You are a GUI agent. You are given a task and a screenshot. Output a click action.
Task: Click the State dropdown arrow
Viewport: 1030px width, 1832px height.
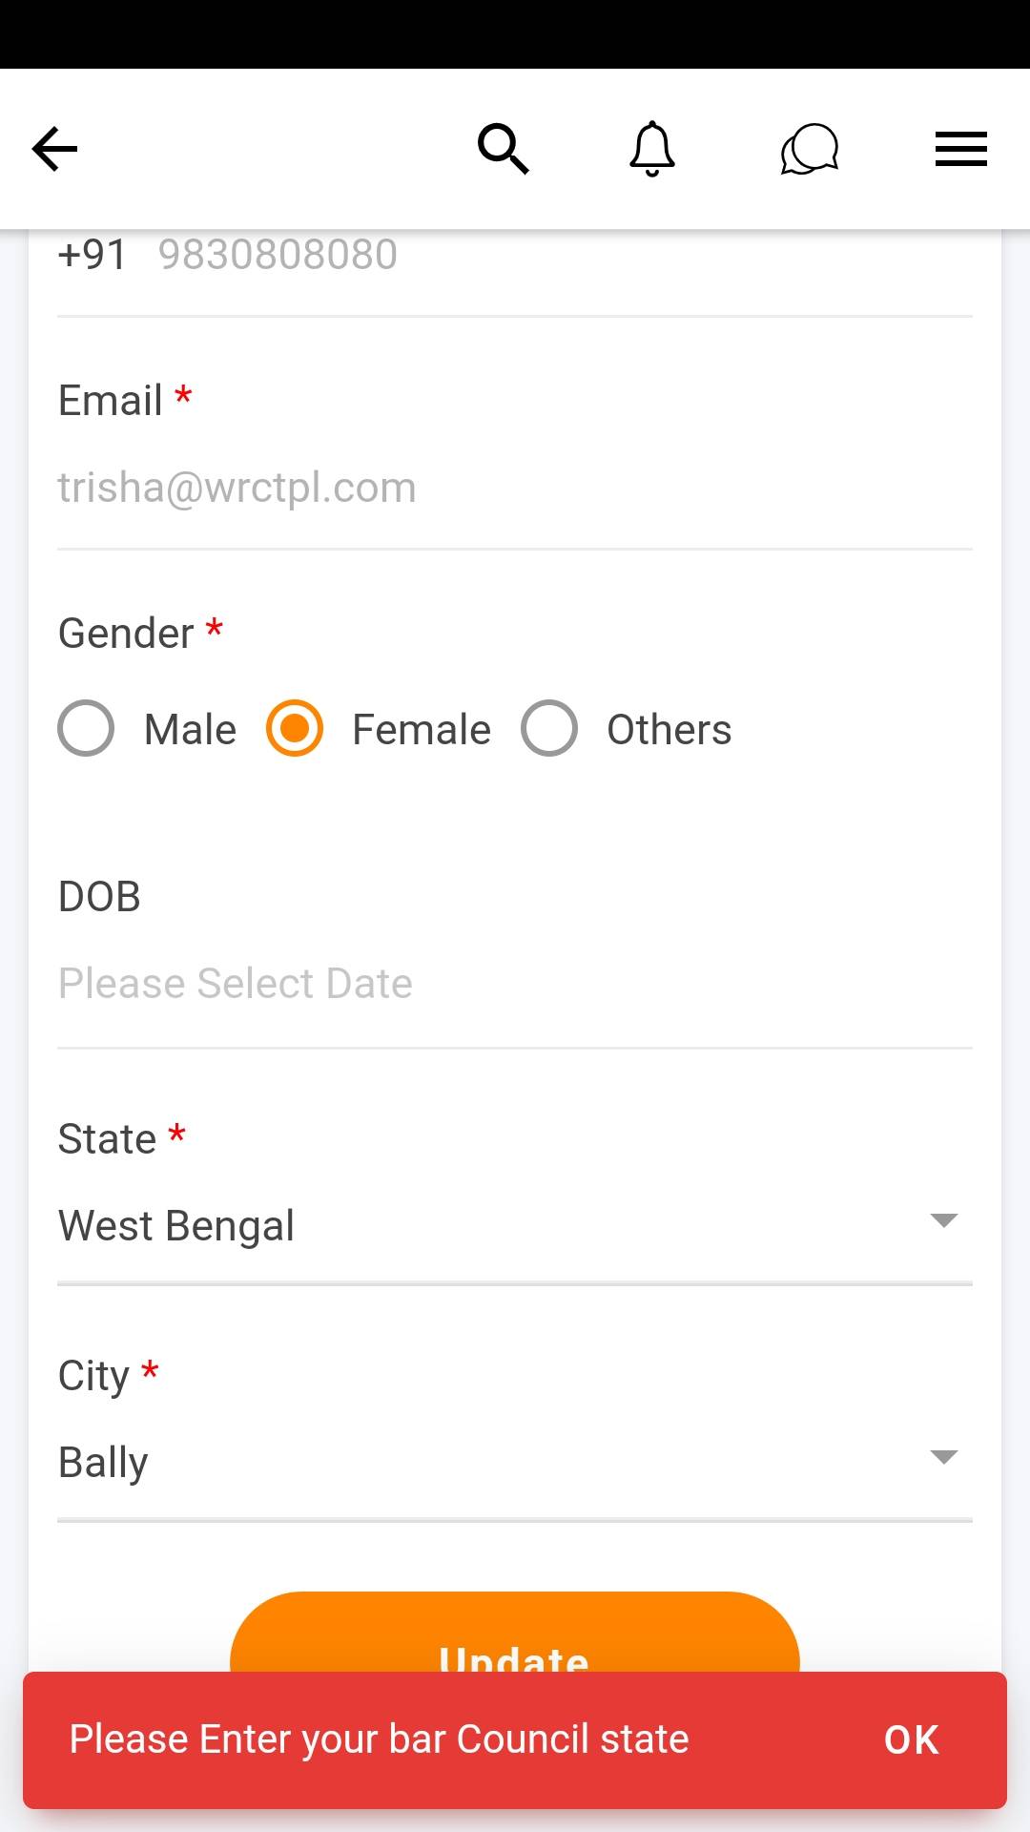click(943, 1221)
